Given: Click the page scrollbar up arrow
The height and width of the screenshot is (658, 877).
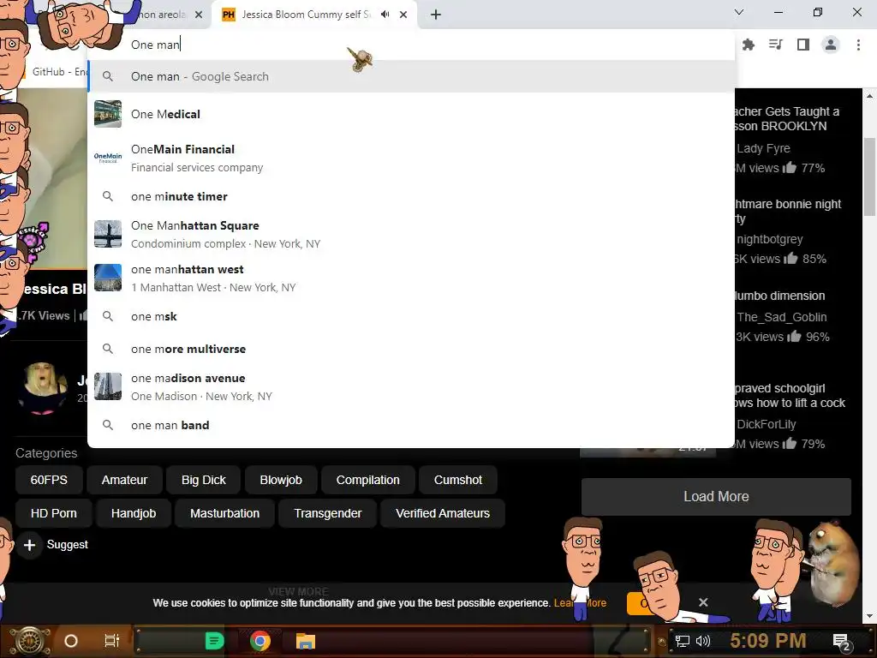Looking at the screenshot, I should [870, 96].
